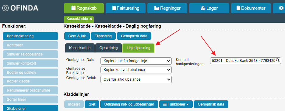Viewport: 285px width, 111px height.
Task: Click the Gem & luk button
Action: [x=77, y=36]
